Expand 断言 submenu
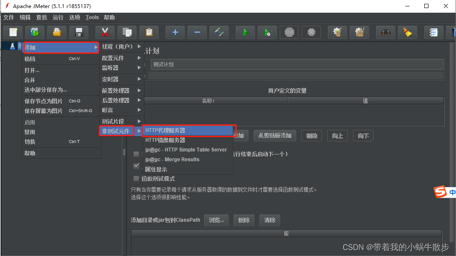Viewport: 456px width, 256px height. click(122, 110)
